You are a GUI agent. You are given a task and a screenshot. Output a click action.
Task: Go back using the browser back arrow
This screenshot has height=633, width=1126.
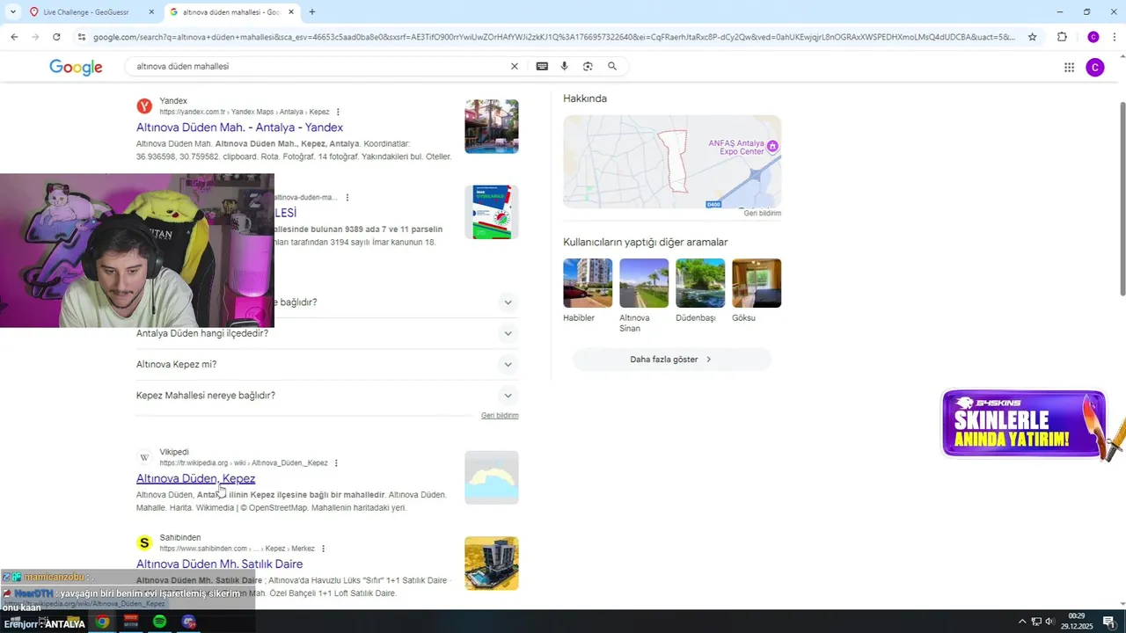pyautogui.click(x=14, y=37)
